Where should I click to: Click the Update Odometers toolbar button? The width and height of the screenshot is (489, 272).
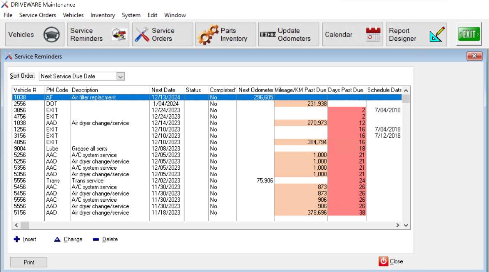[289, 35]
